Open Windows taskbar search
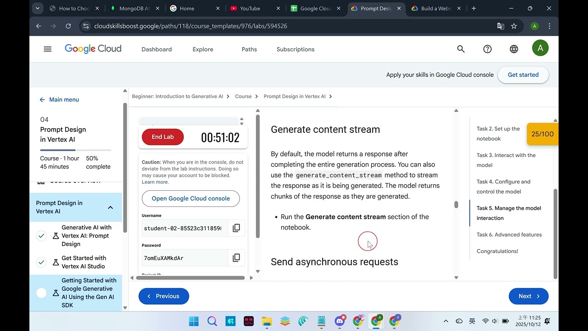Image resolution: width=588 pixels, height=331 pixels. 212,321
